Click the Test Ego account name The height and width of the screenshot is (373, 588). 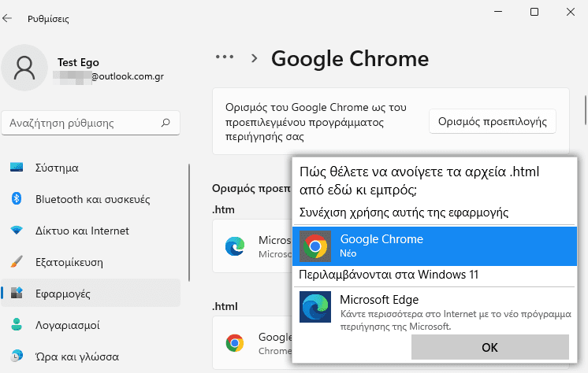(78, 62)
